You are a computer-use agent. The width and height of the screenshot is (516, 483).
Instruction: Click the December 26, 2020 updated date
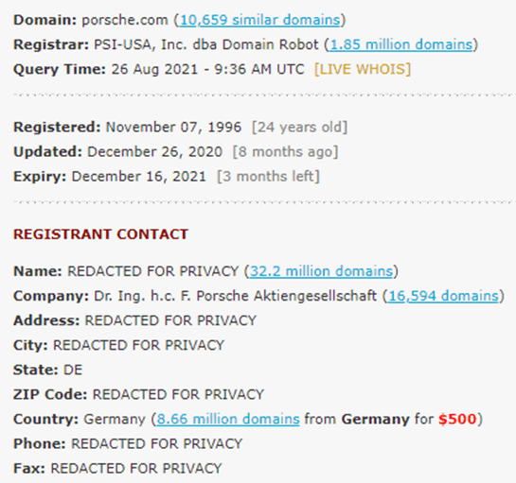[x=155, y=152]
